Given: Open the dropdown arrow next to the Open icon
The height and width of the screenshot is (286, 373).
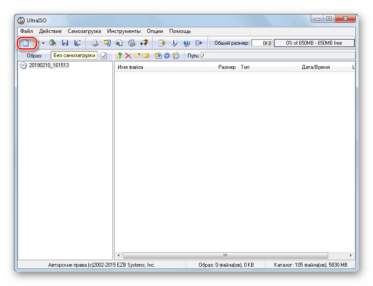Looking at the screenshot, I should coord(43,43).
